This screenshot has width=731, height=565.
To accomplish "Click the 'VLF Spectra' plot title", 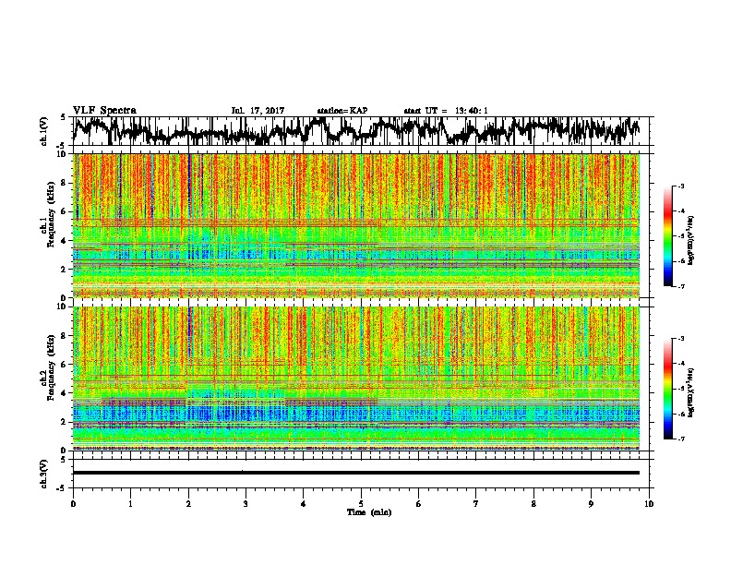I will pos(104,111).
